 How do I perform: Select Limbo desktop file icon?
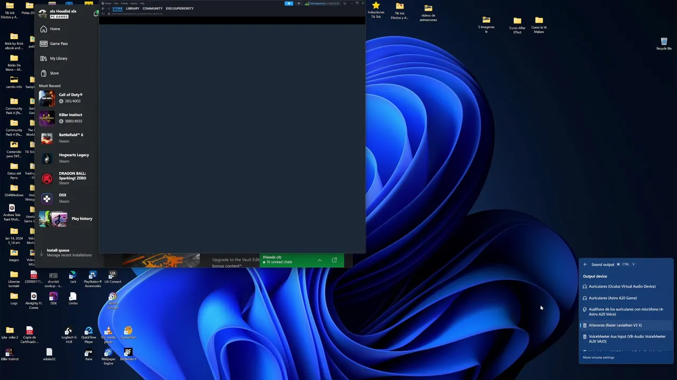(73, 299)
